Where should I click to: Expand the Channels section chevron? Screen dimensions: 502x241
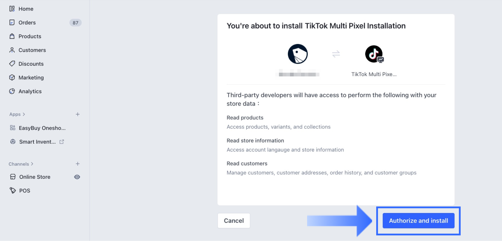32,164
